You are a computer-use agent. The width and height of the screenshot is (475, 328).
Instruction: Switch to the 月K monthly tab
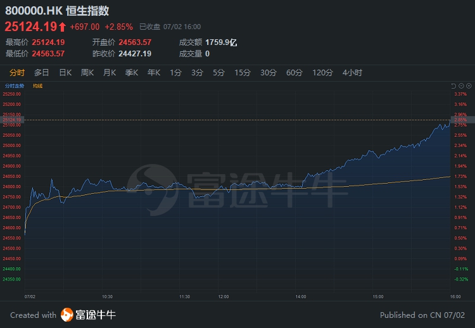point(110,73)
